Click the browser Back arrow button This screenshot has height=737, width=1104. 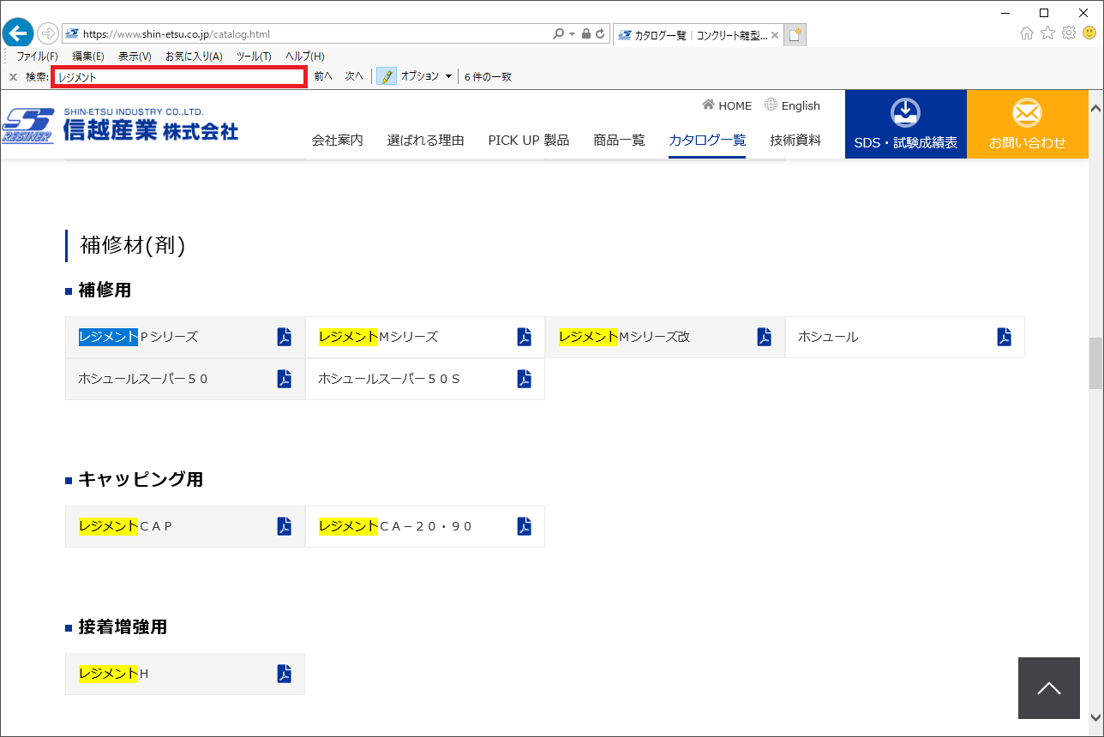coord(17,34)
